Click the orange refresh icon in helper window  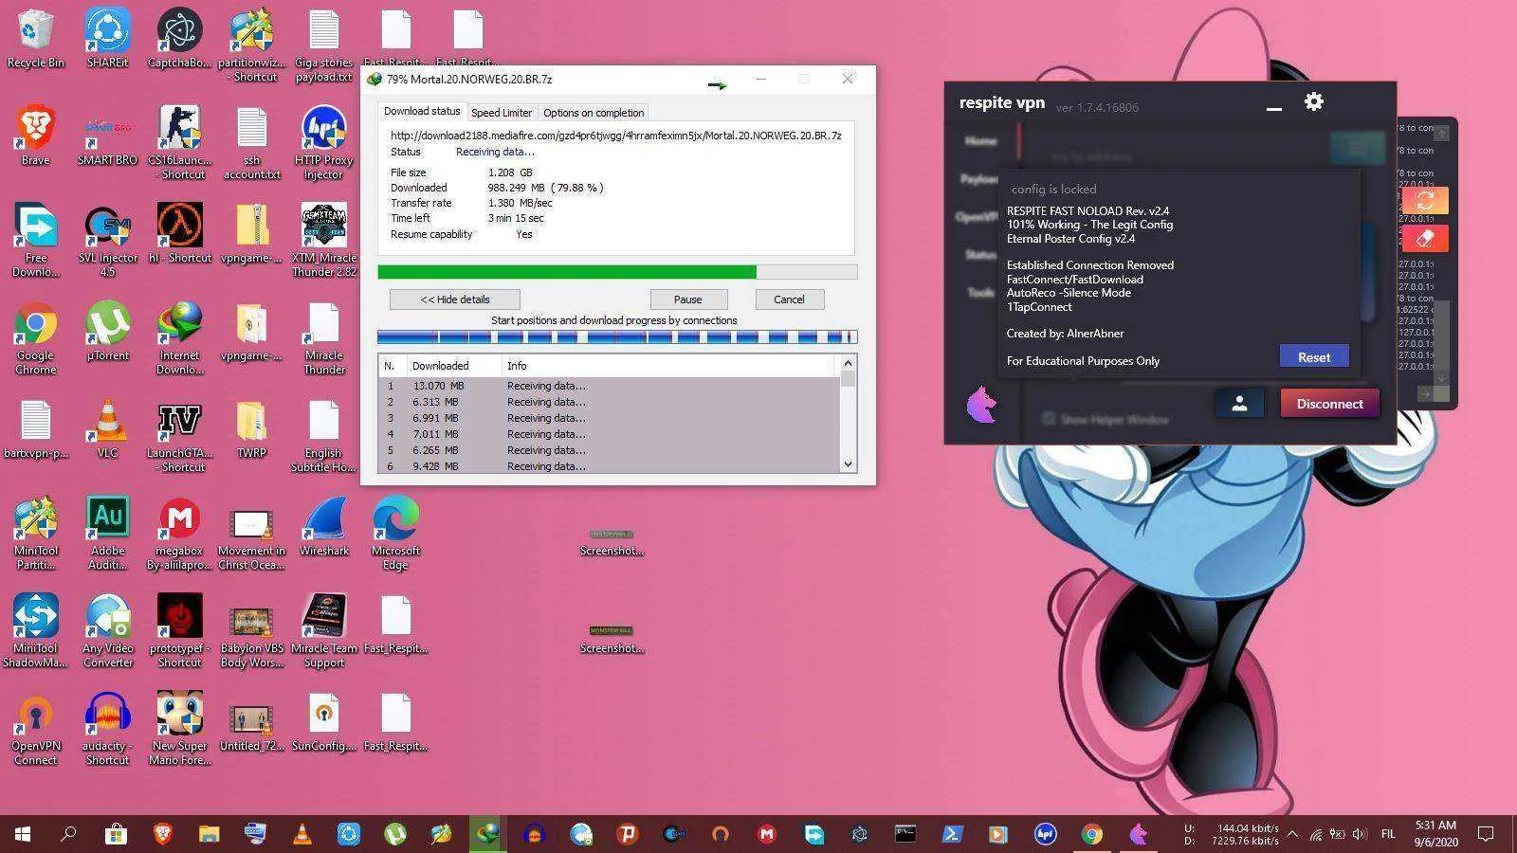coord(1425,200)
